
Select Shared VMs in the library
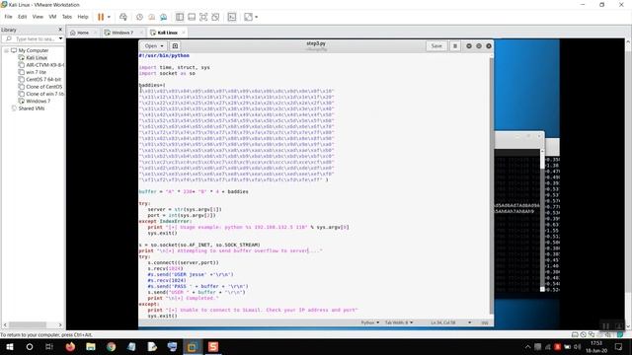(31, 108)
